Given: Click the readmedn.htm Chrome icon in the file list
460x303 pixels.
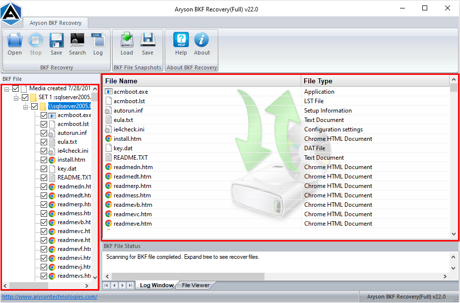Looking at the screenshot, I should click(109, 167).
